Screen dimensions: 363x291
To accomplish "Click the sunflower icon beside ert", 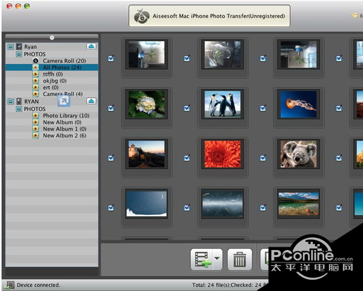I will (x=35, y=88).
